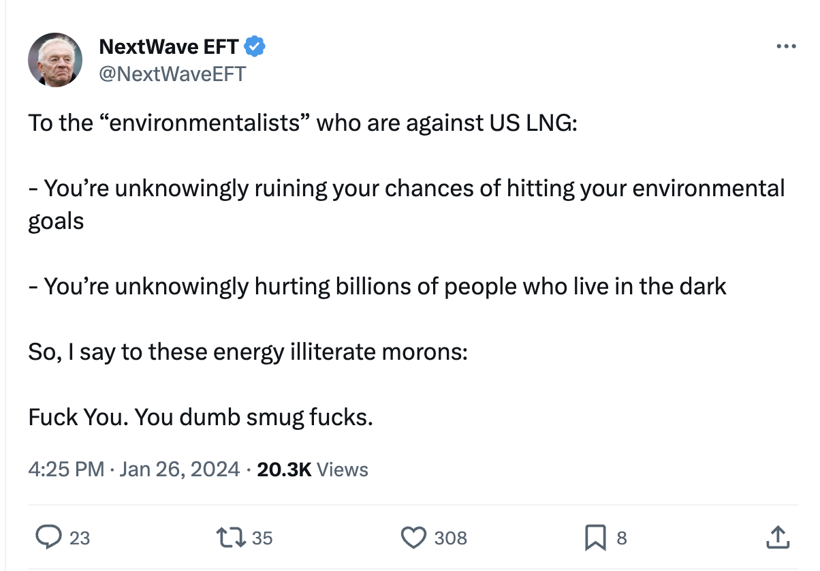Screen dimensions: 820x571
Task: Click the line mentioning US LNG
Action: click(x=302, y=123)
